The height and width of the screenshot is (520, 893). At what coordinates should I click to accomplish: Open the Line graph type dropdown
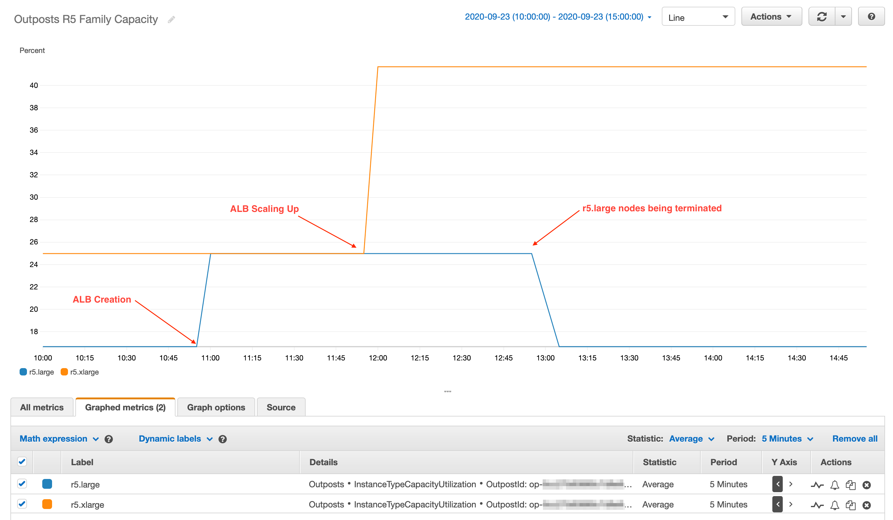tap(698, 17)
